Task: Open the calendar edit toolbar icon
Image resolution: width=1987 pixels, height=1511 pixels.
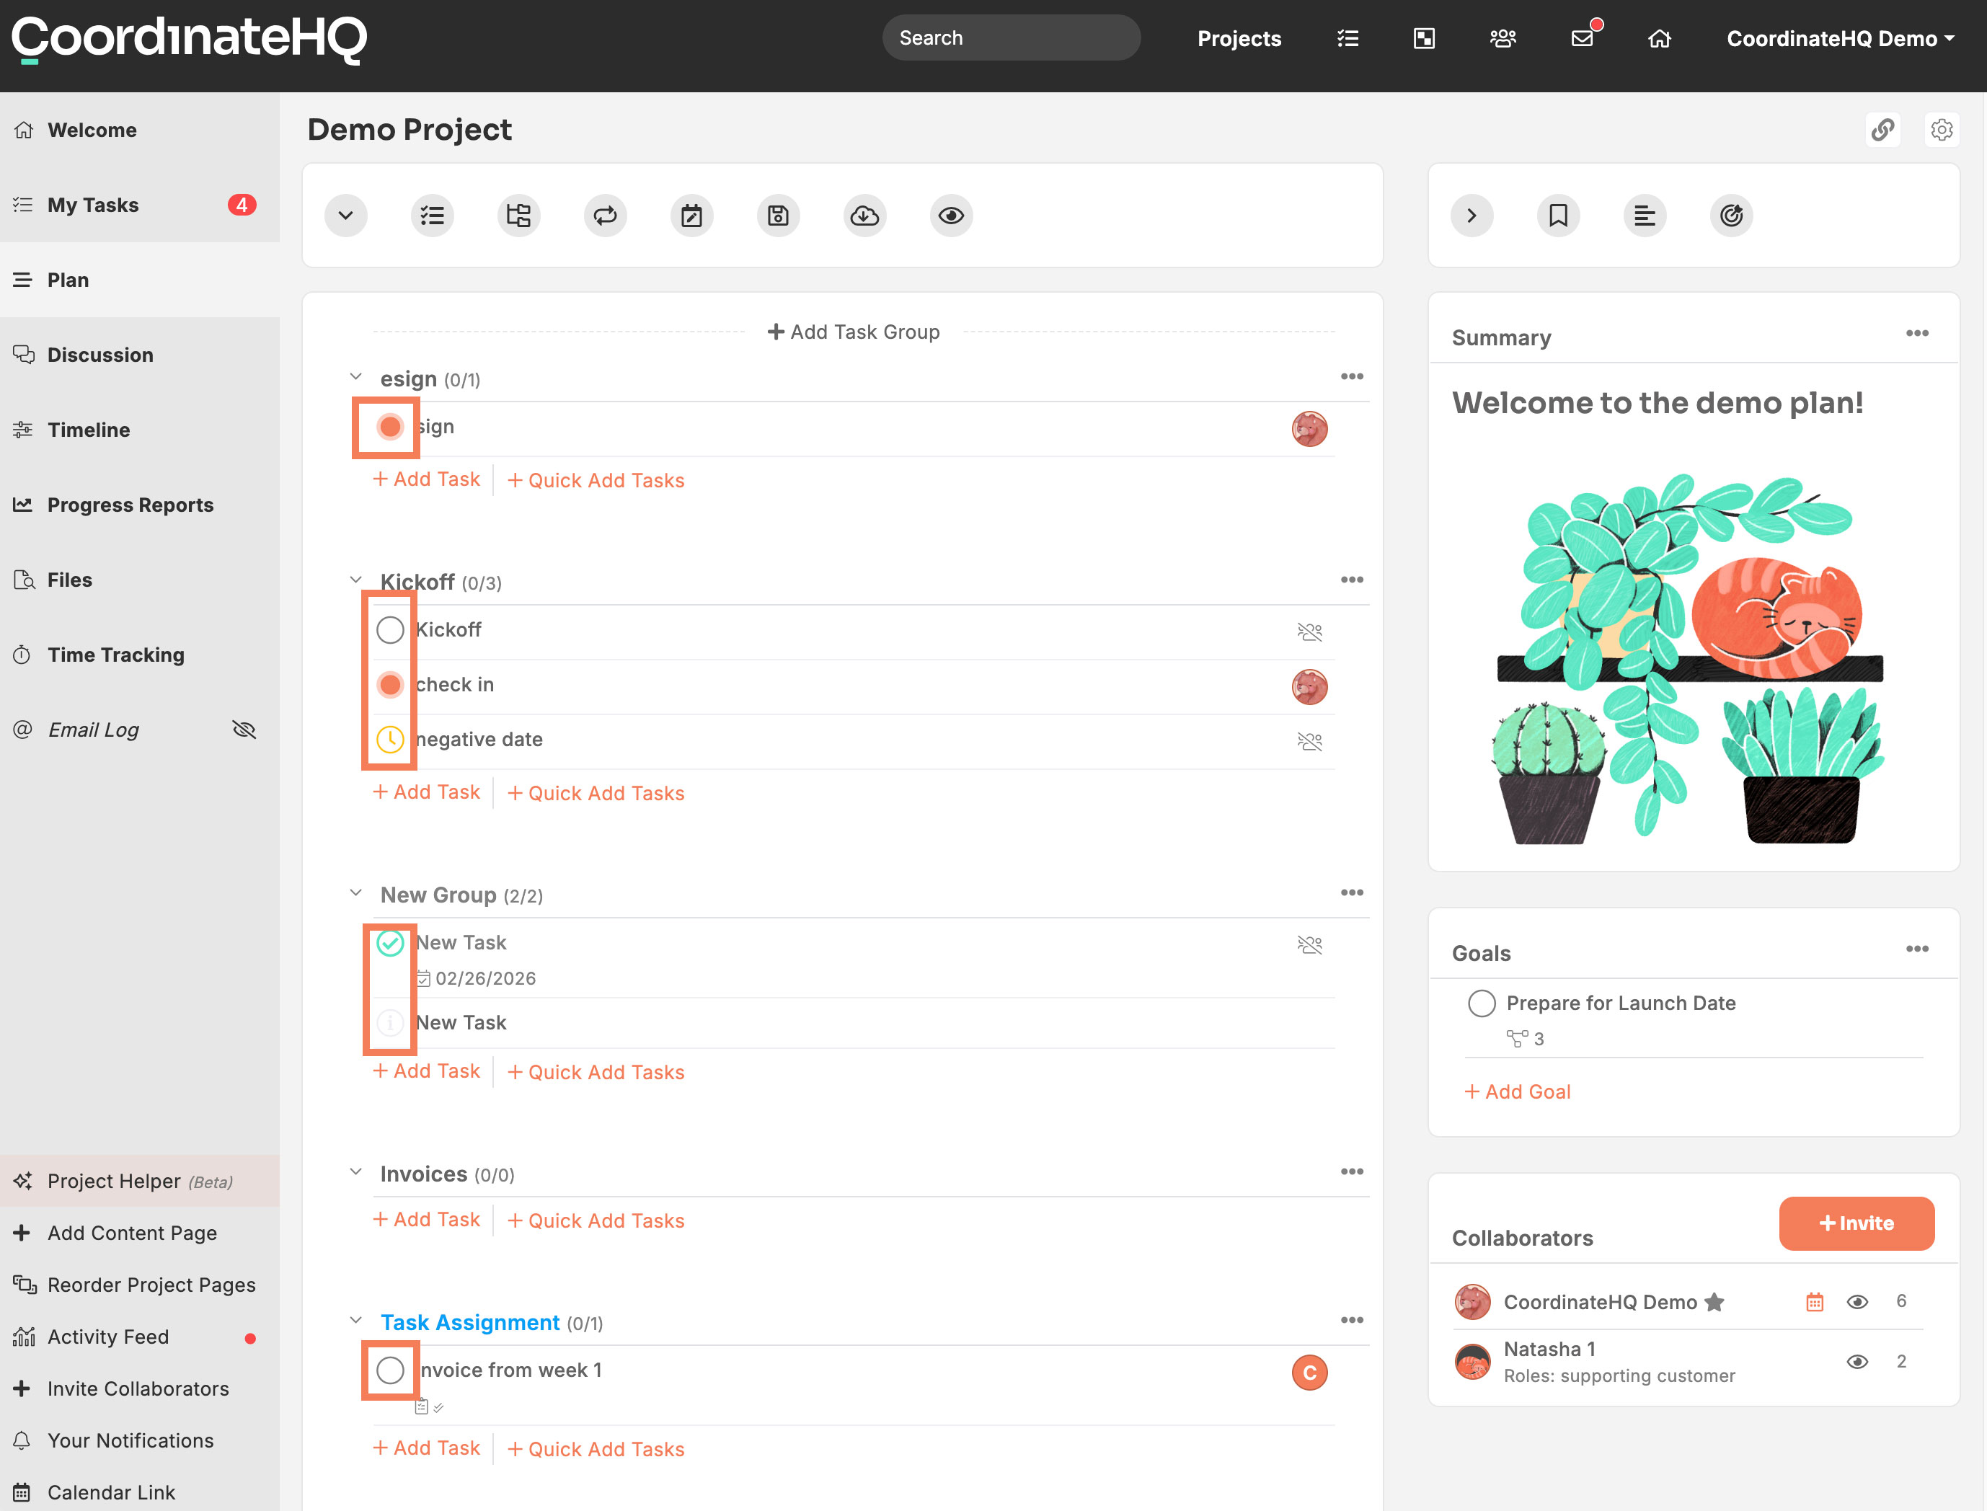Action: (x=691, y=216)
